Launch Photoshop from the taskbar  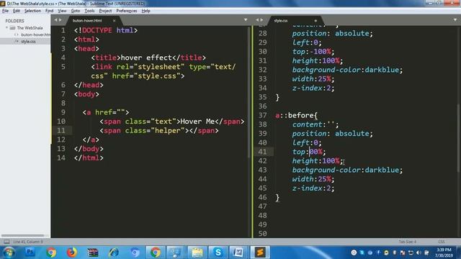click(30, 253)
